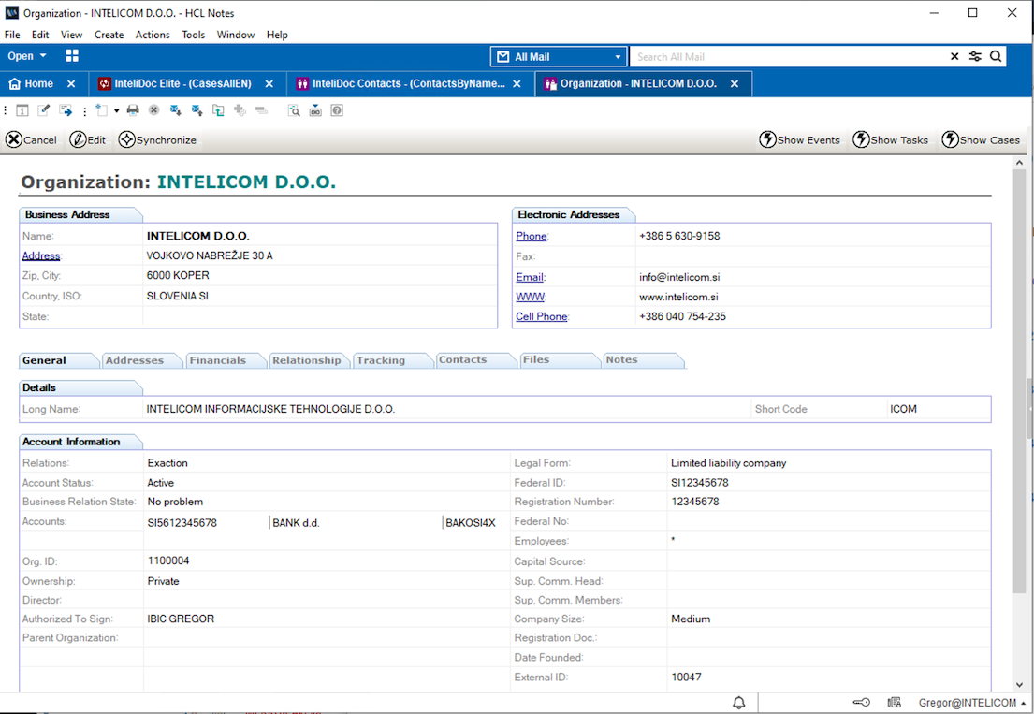Click the printer icon in toolbar

tap(133, 110)
